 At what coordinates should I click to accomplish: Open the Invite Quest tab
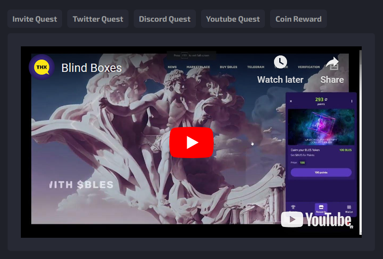pos(35,19)
